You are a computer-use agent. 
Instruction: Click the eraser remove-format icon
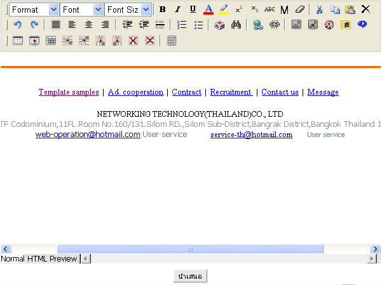coord(299,10)
